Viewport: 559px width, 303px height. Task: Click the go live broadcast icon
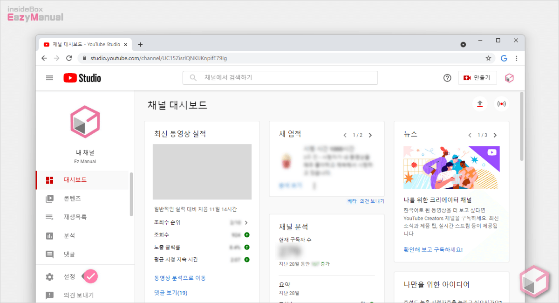(x=502, y=103)
